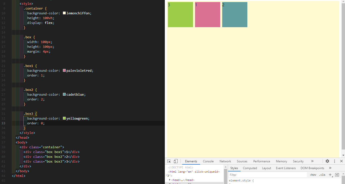Viewport: 345px width, 184px height.
Task: Open the DOM Breakpoints pane tab
Action: click(312, 168)
